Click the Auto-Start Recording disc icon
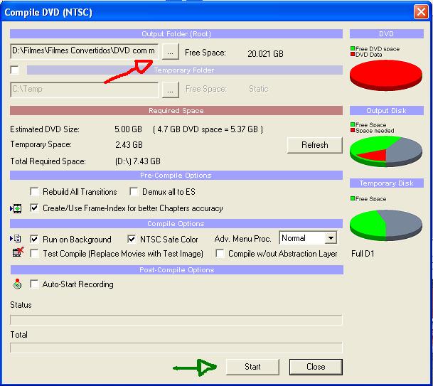The width and height of the screenshot is (433, 386). pos(17,284)
